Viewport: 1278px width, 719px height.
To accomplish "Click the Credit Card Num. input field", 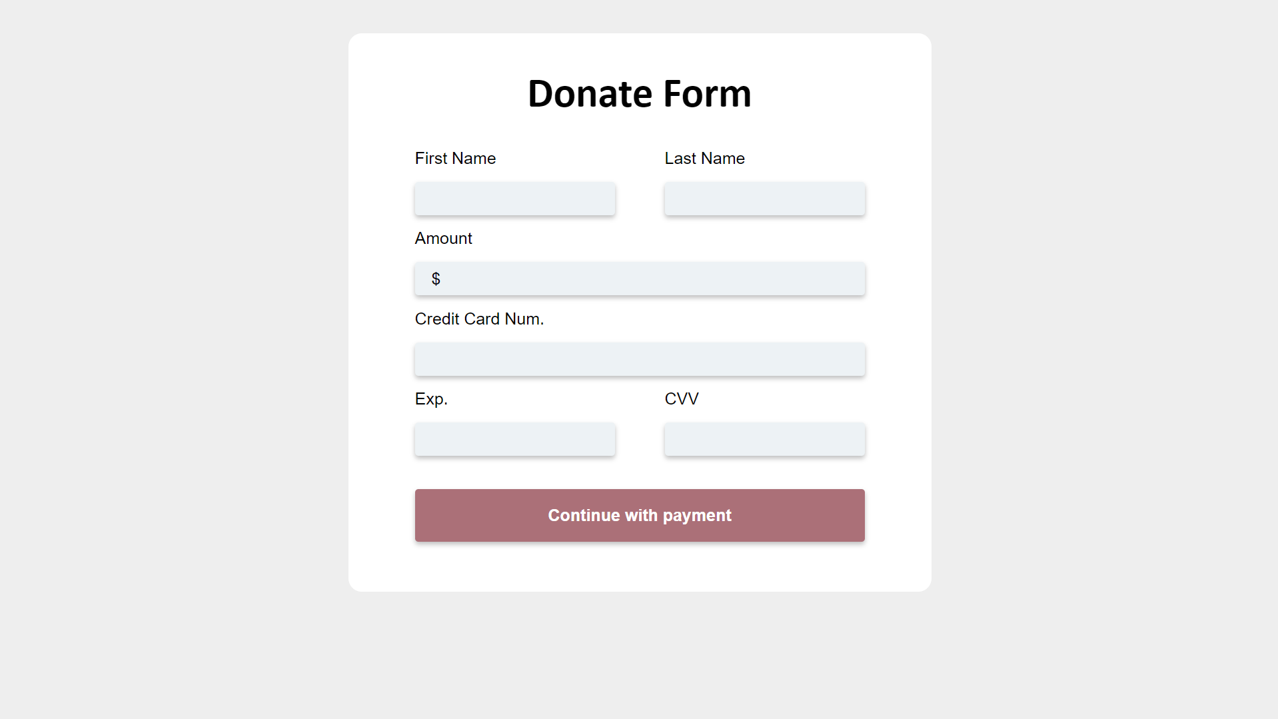I will [x=639, y=359].
